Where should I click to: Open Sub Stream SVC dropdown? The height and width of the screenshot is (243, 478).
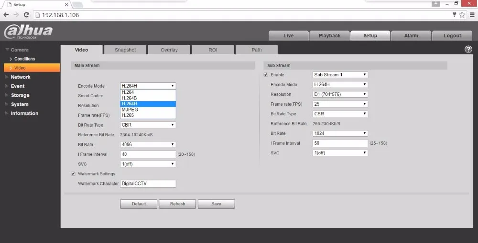(x=340, y=153)
